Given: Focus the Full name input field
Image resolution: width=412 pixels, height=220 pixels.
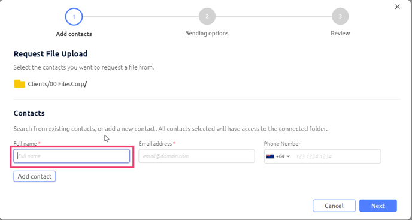Looking at the screenshot, I should (x=71, y=156).
